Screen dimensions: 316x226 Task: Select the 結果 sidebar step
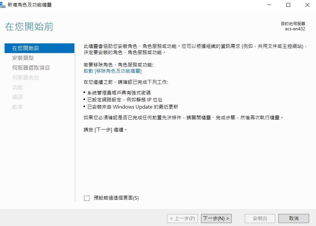pos(18,107)
